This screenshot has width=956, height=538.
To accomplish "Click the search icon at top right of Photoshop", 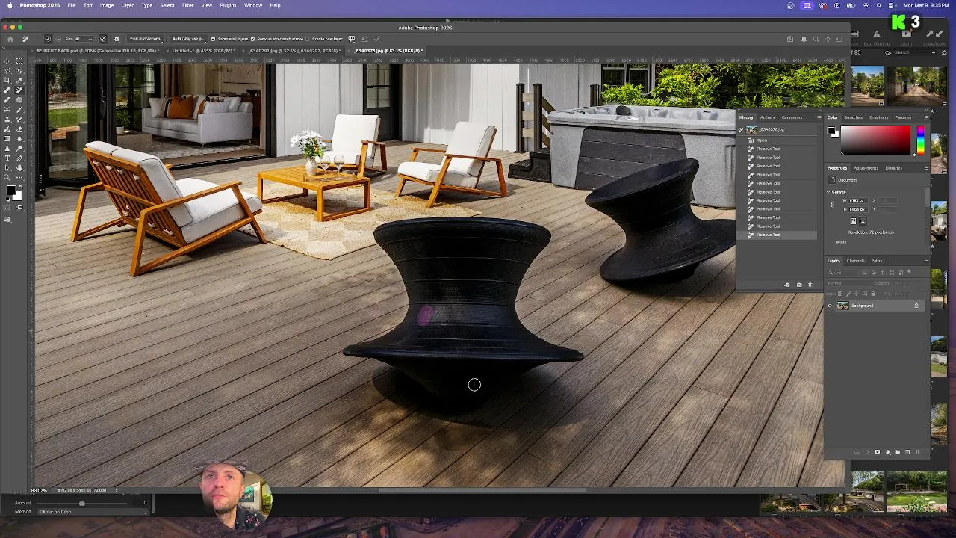I will (x=816, y=39).
